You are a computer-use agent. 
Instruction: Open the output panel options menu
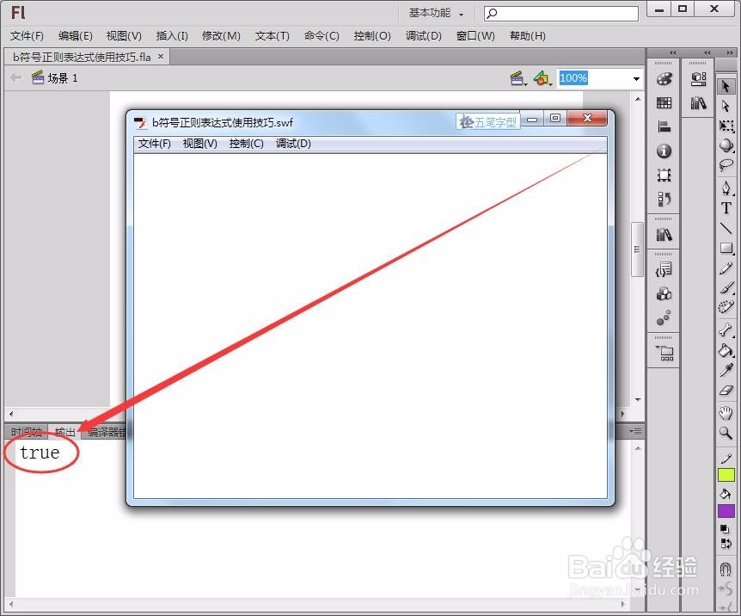(x=635, y=431)
